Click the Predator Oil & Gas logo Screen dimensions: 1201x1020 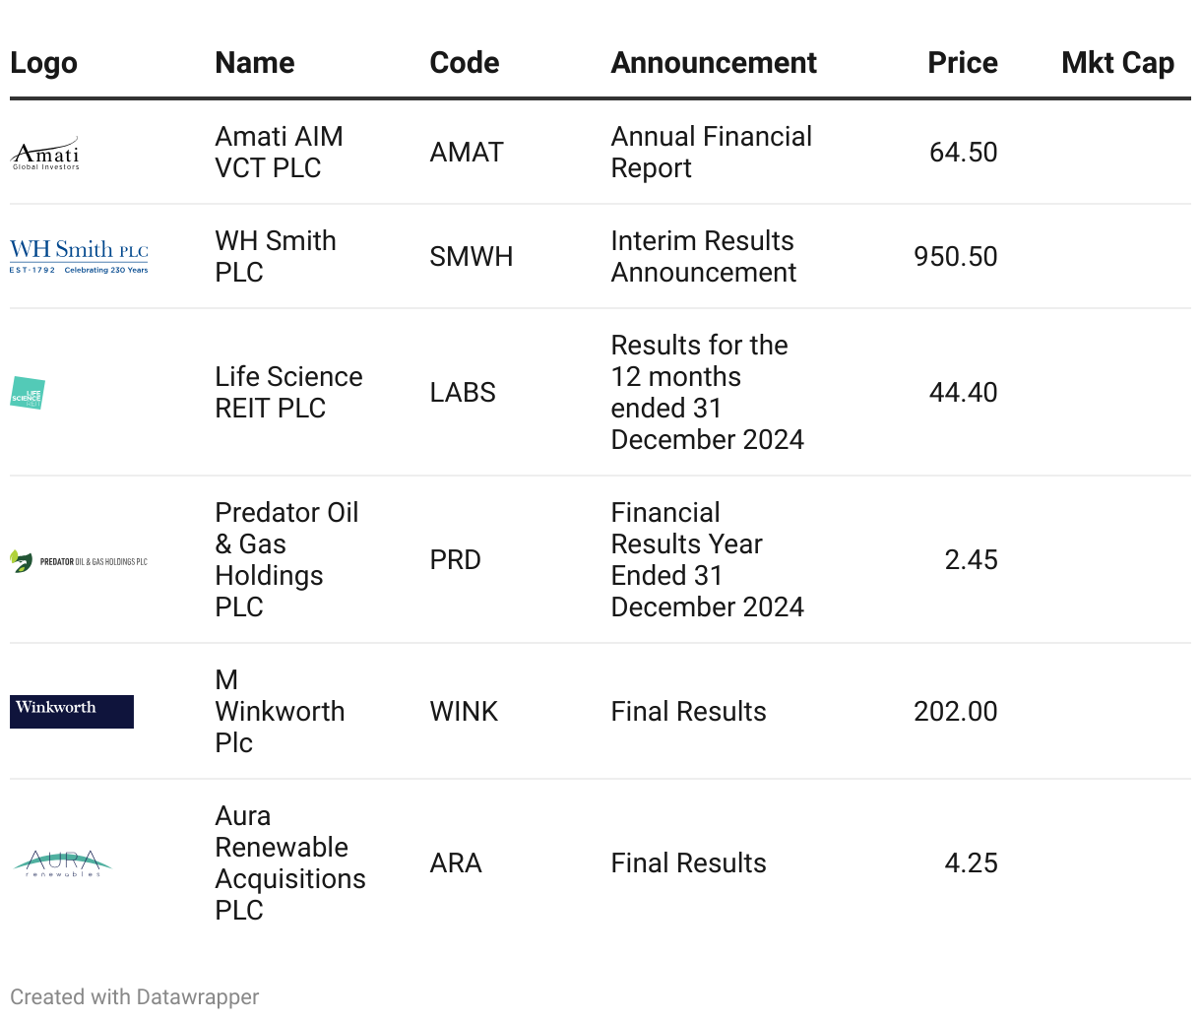[x=79, y=561]
